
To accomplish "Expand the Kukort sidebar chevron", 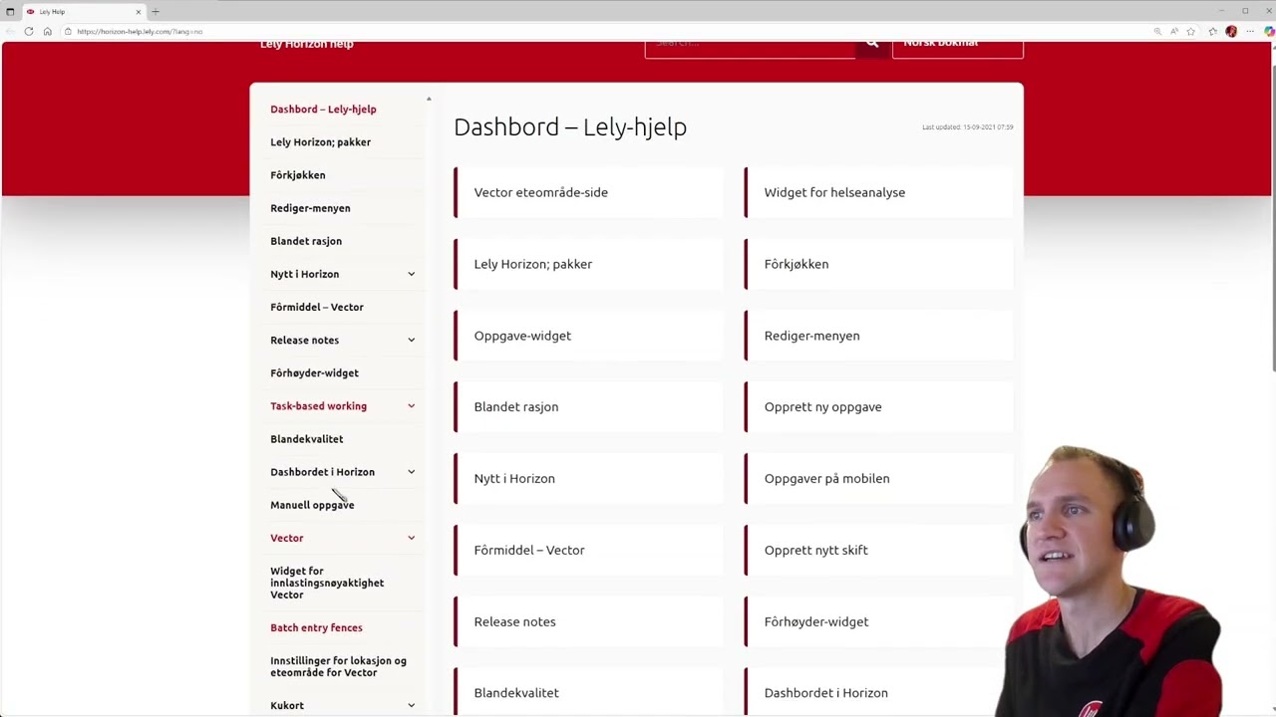I will tap(411, 705).
